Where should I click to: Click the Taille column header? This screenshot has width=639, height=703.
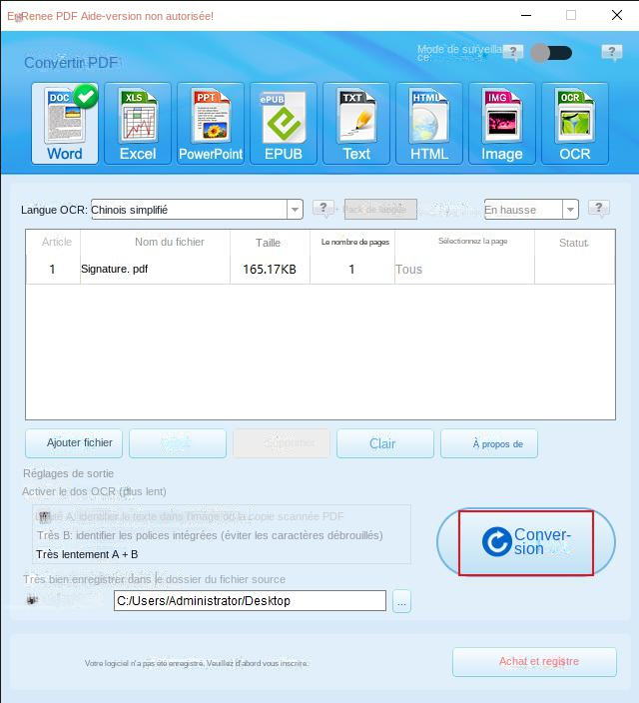pyautogui.click(x=268, y=243)
